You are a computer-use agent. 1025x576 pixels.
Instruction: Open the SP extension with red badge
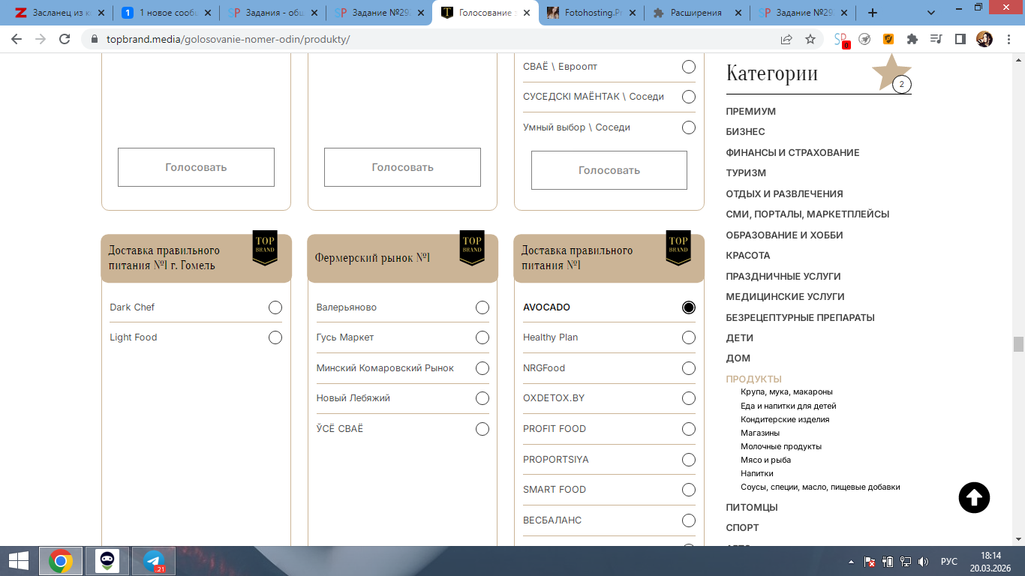842,40
